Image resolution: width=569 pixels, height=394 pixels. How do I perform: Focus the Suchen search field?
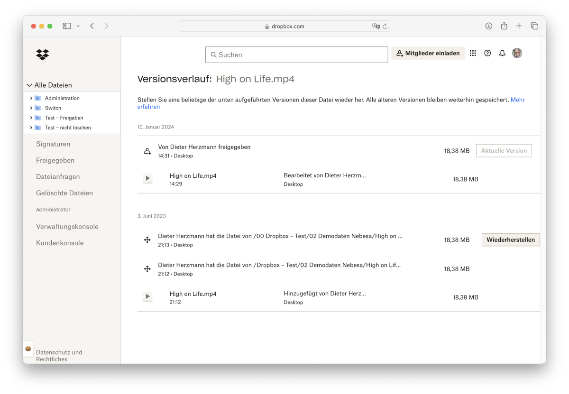[296, 55]
